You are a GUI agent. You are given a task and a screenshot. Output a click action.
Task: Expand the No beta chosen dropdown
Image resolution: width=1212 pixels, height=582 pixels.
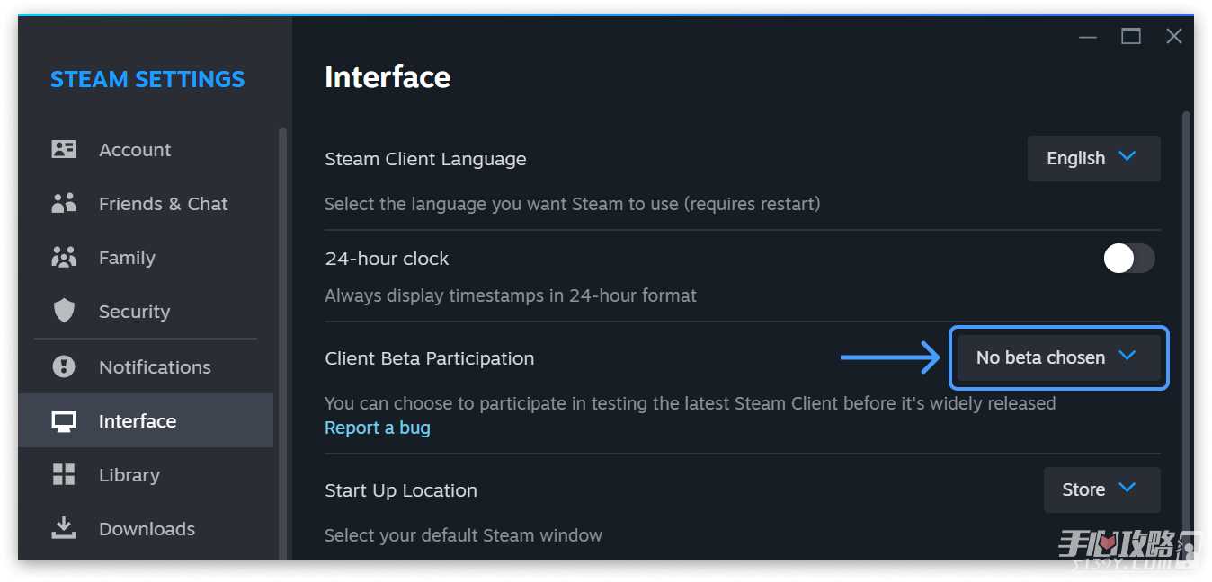pos(1058,357)
